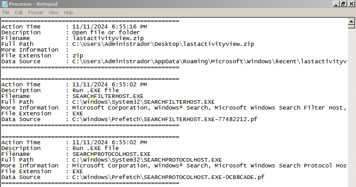
Task: Close the Procesos Notepad window
Action: click(x=351, y=4)
